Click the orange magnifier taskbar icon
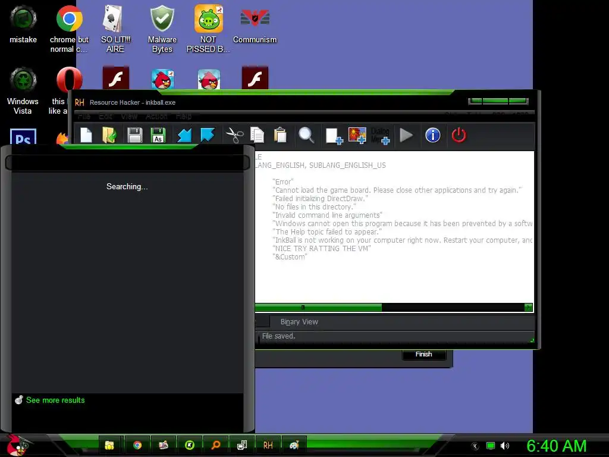The image size is (609, 457). click(215, 445)
